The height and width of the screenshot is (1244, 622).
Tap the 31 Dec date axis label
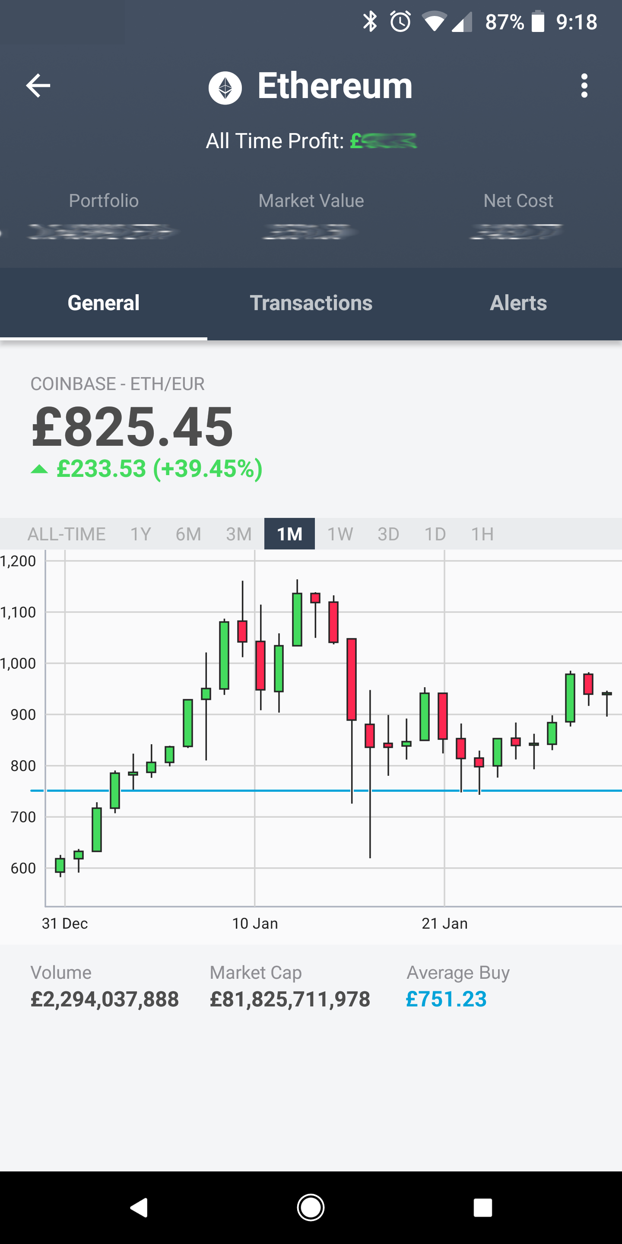(x=65, y=923)
